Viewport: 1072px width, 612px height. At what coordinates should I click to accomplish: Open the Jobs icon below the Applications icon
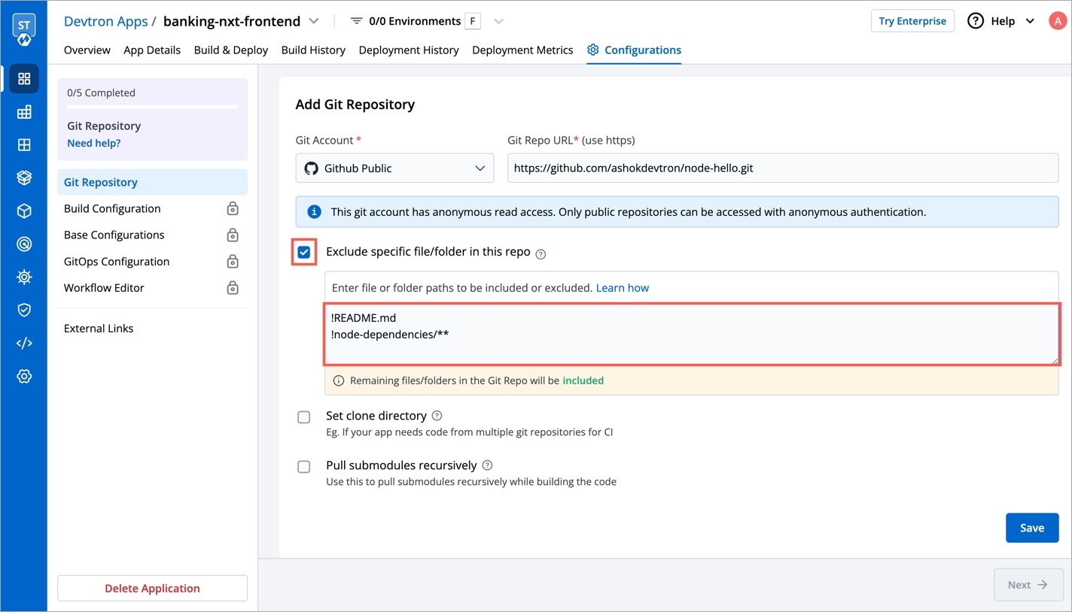(x=24, y=112)
